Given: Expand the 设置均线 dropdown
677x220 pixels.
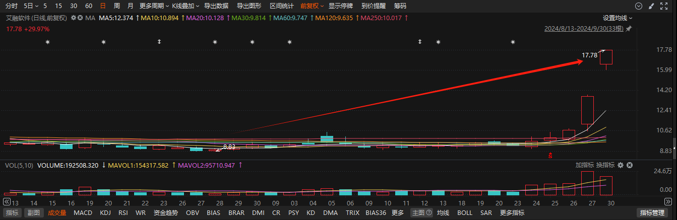Looking at the screenshot, I should (618, 18).
